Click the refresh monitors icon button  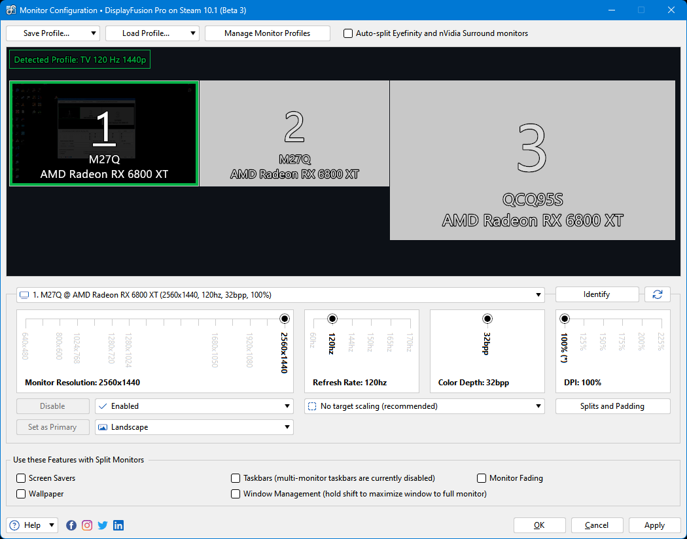point(657,294)
